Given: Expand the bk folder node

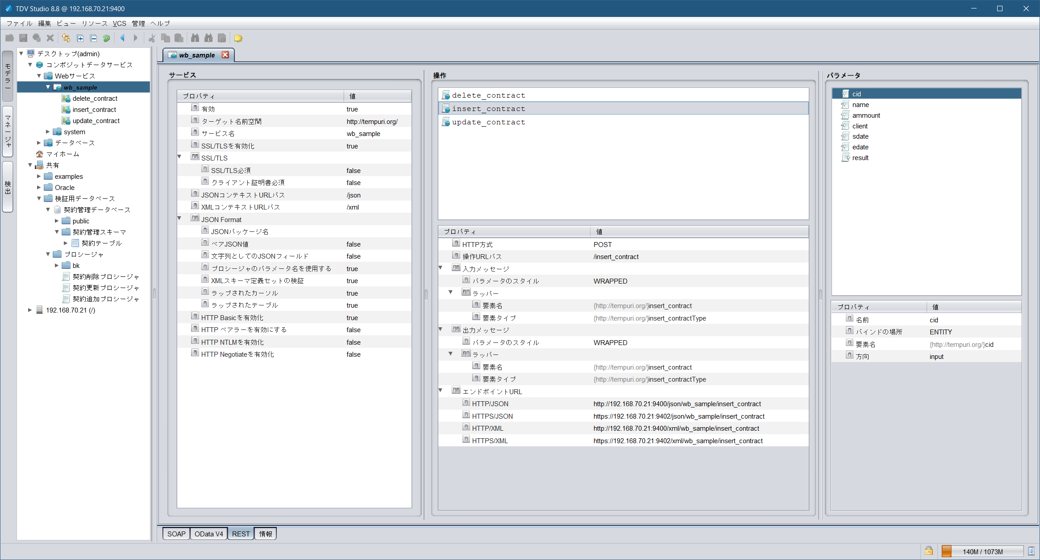Looking at the screenshot, I should pos(57,265).
